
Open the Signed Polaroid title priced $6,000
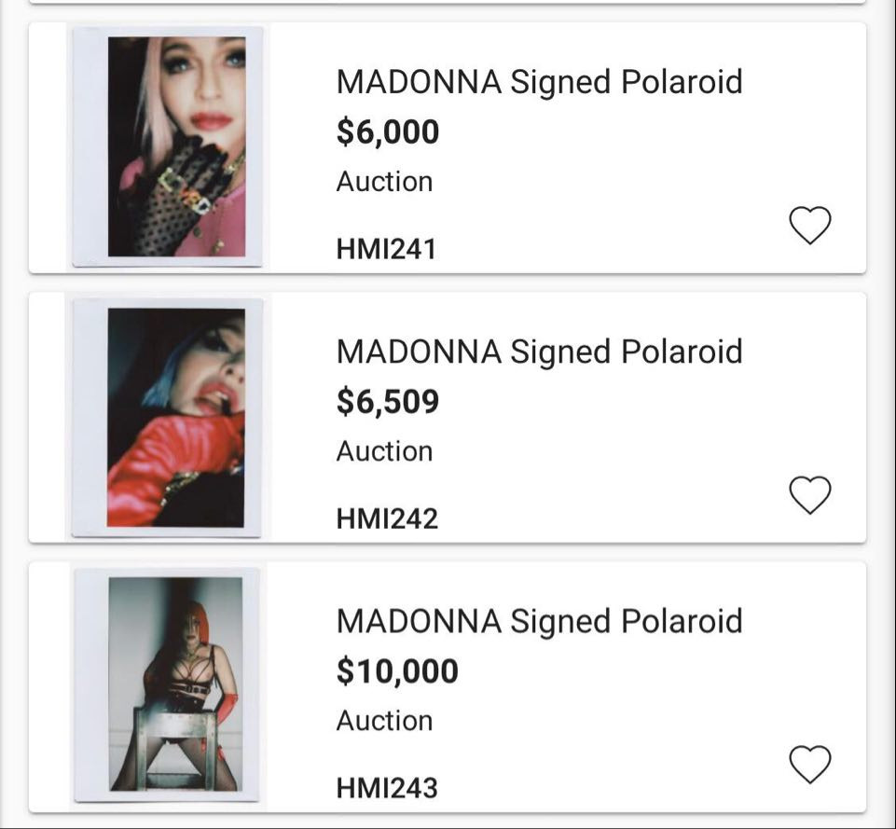coord(539,82)
